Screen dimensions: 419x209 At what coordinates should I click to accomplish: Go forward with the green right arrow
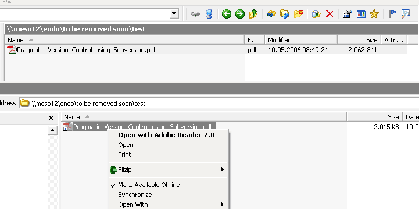[239, 14]
